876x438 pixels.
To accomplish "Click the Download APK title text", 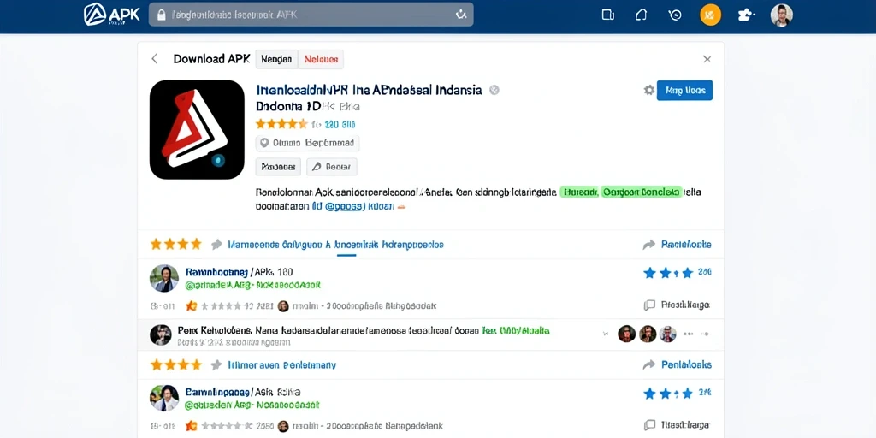I will point(211,59).
